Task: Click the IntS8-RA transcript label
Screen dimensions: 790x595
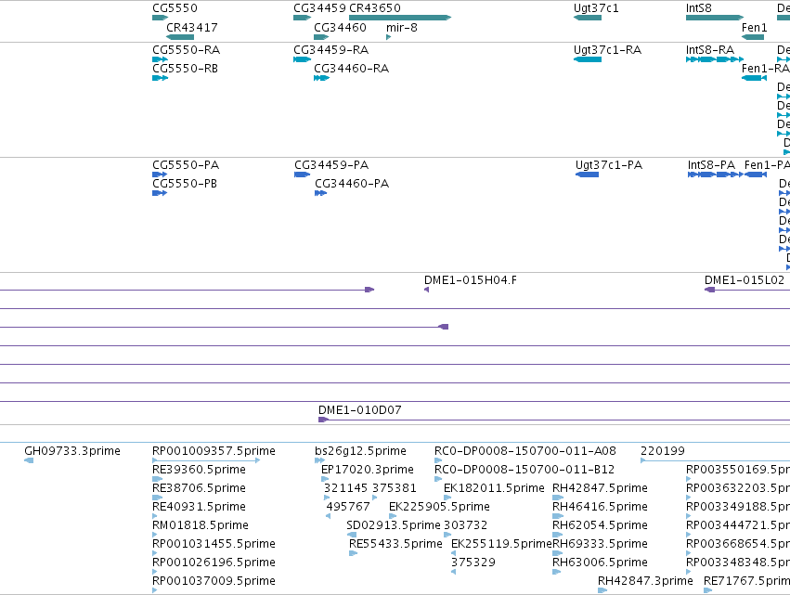Action: pyautogui.click(x=710, y=50)
